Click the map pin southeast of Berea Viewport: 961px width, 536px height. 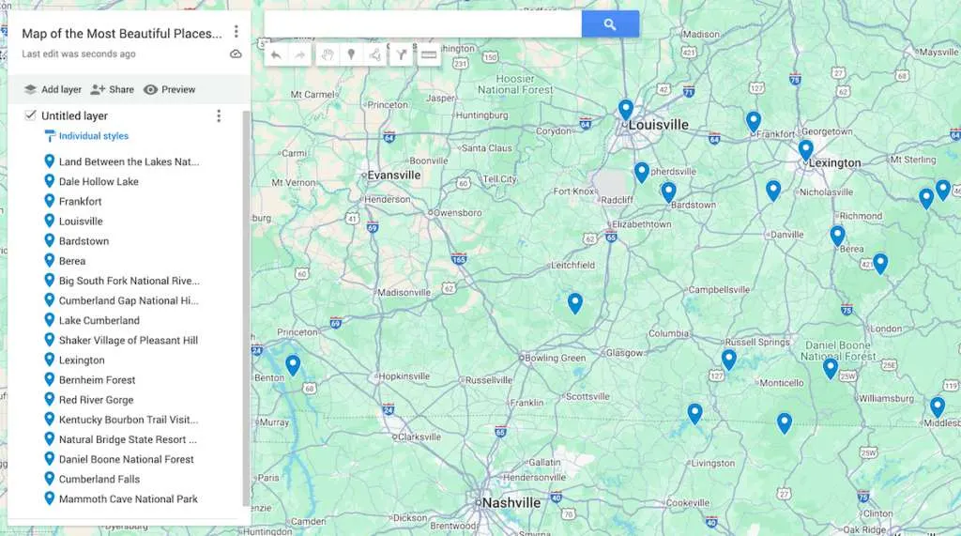coord(880,263)
